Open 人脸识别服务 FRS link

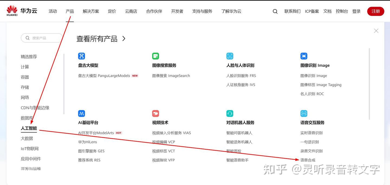click(x=241, y=76)
